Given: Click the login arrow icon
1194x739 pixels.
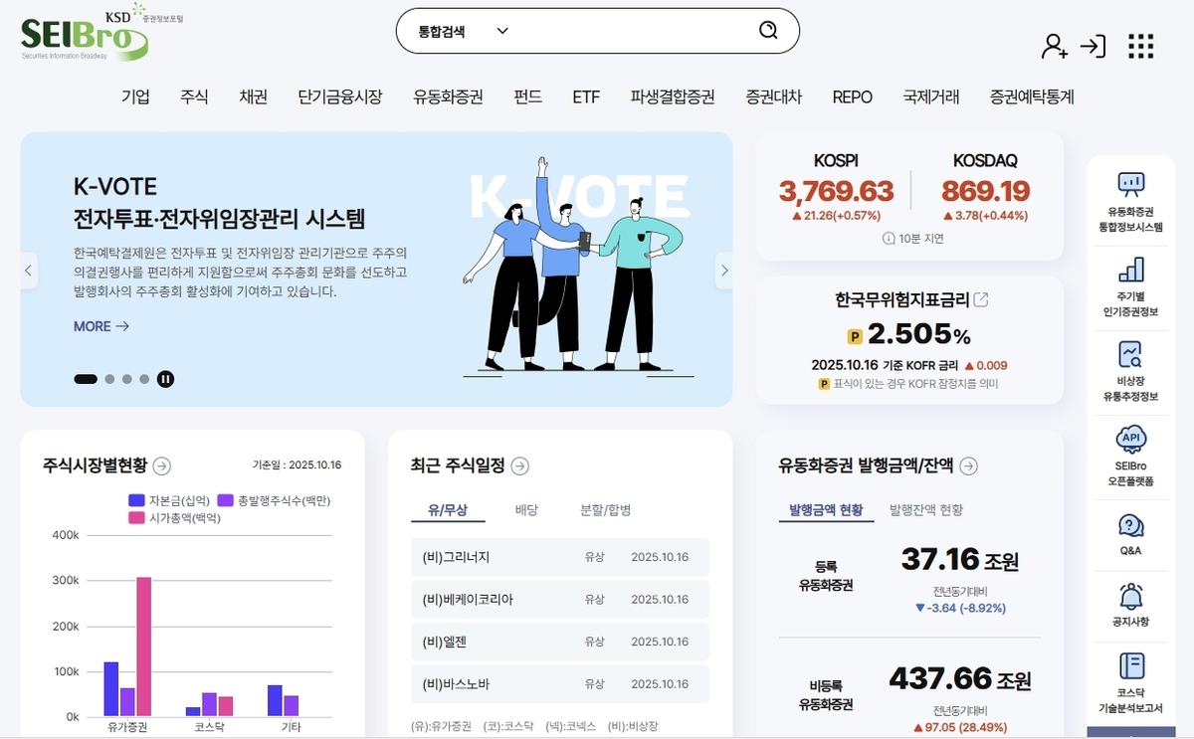Looking at the screenshot, I should click(x=1093, y=46).
